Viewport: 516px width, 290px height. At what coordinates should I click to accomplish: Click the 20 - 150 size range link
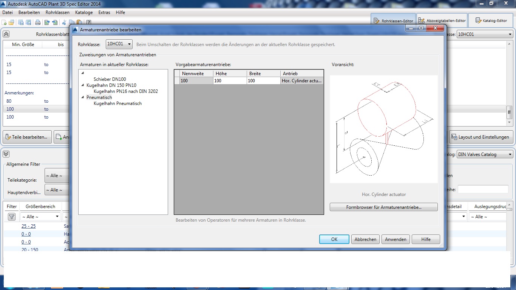coord(30,249)
